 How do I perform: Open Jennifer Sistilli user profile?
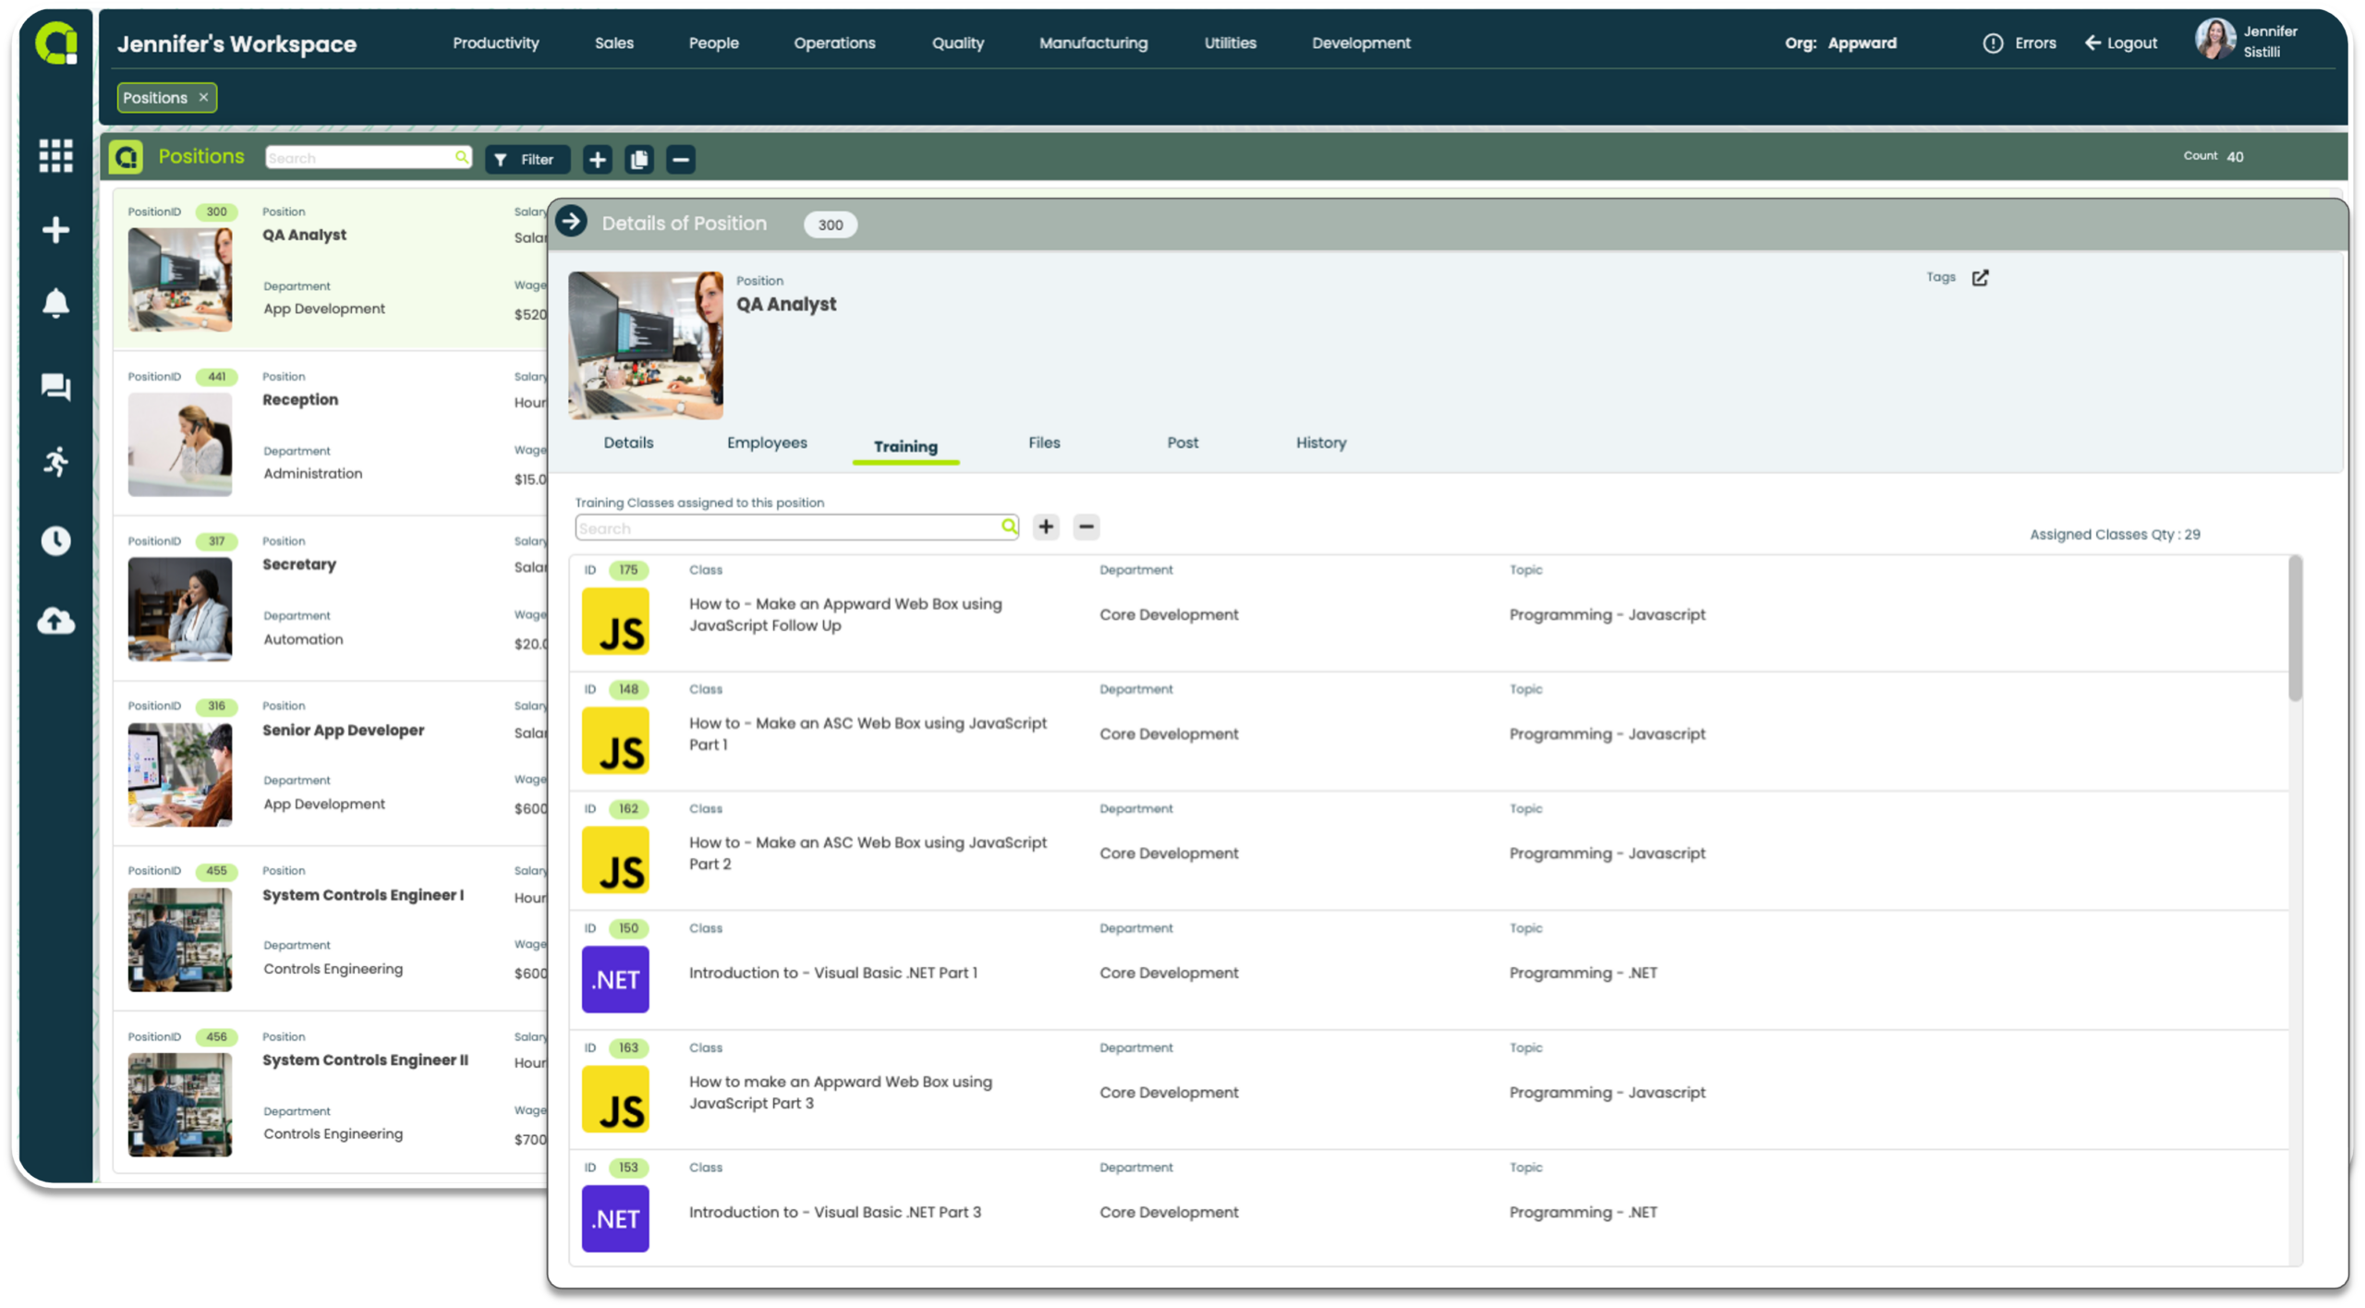click(2248, 41)
